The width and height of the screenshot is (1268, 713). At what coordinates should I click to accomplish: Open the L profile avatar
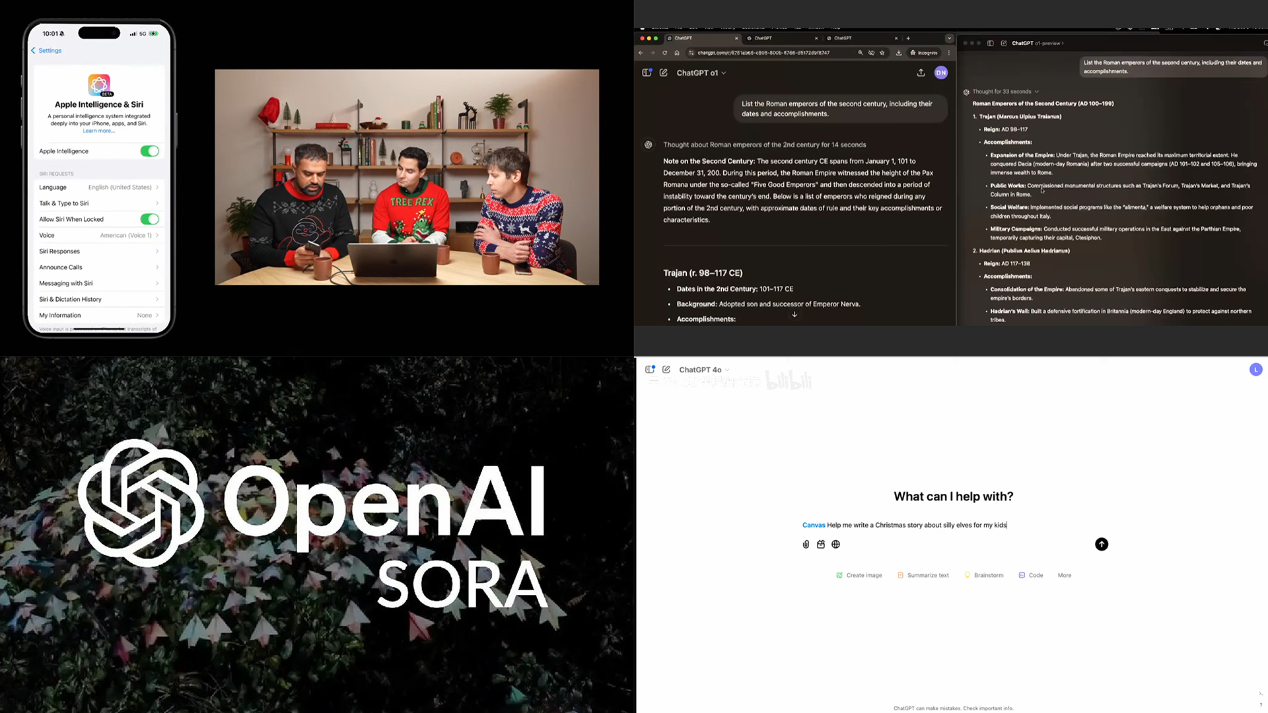coord(1256,370)
